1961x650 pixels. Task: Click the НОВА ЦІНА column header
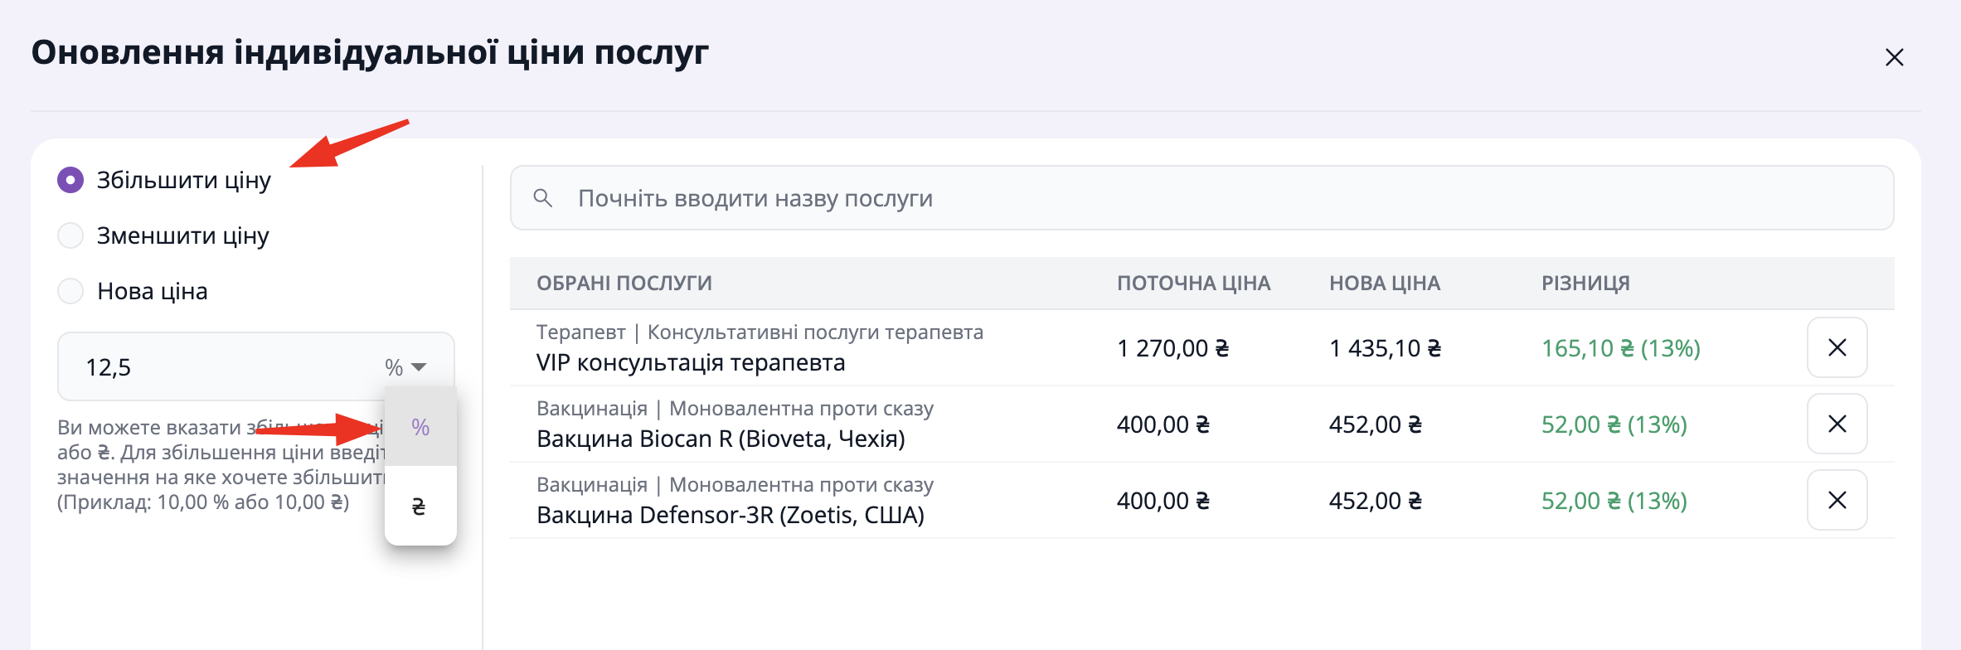pos(1385,284)
